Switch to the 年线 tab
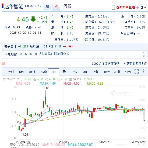The height and width of the screenshot is (148, 148). pos(32,72)
